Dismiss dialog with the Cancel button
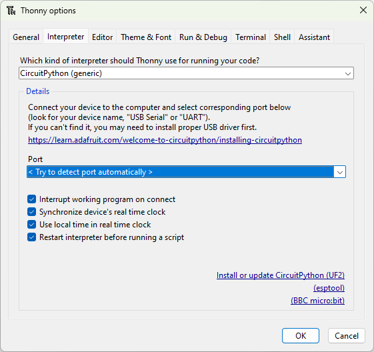 [346, 335]
